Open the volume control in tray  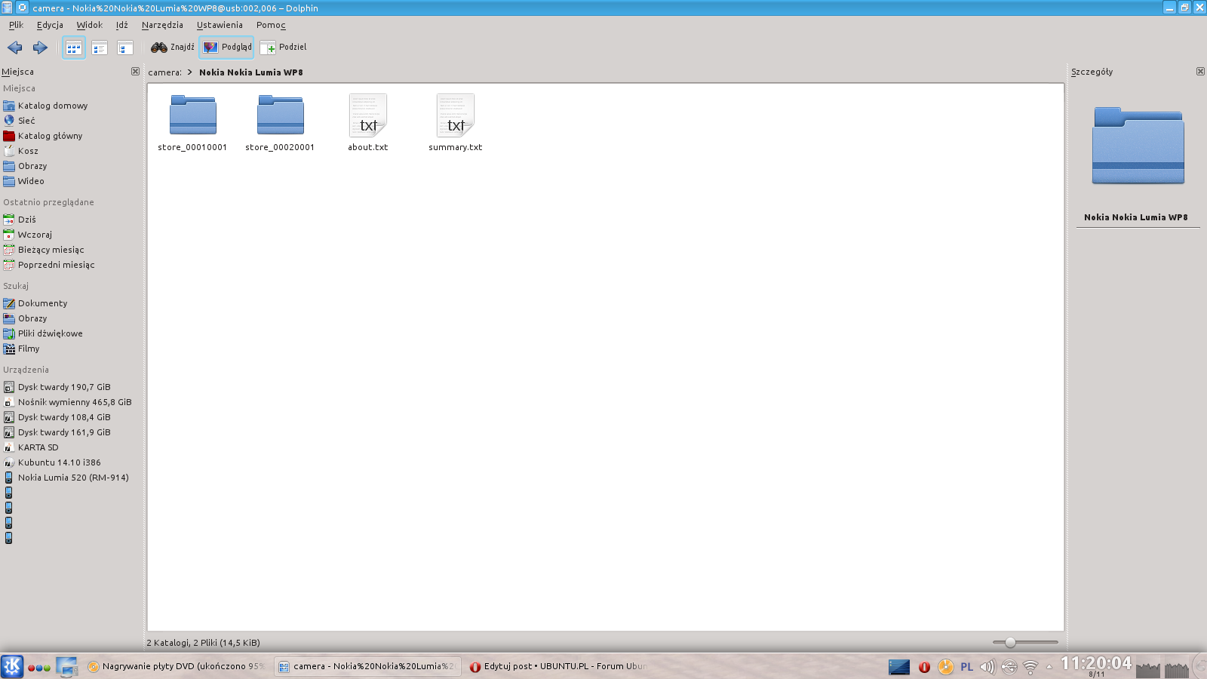click(987, 667)
